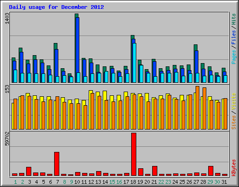The image size is (239, 187).
Task: Click the tall red KBytes bar for day 18
Action: pos(134,154)
